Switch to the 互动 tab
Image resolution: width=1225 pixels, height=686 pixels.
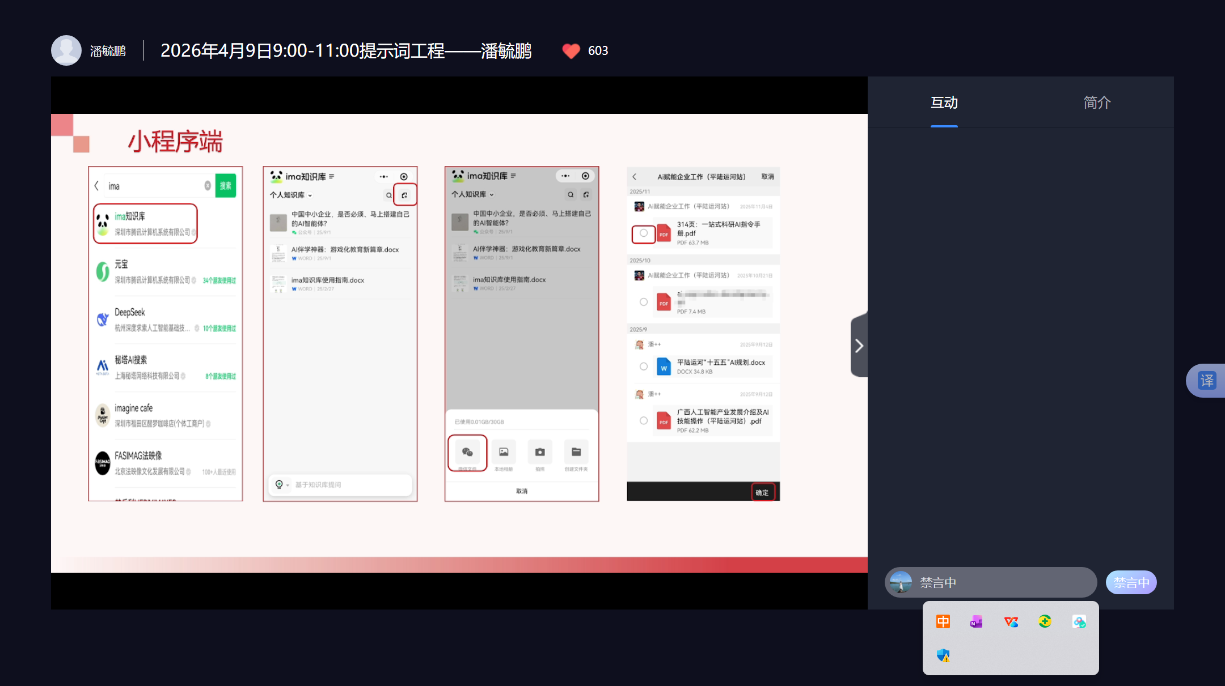(944, 103)
